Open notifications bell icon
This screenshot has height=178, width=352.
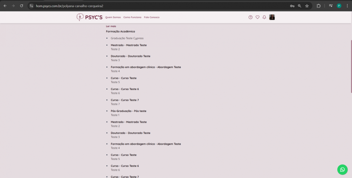pos(264,17)
